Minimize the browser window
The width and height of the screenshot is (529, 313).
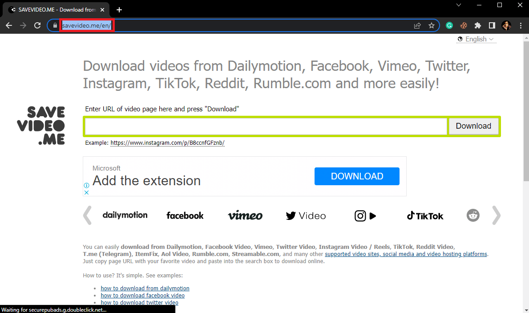[x=479, y=5]
